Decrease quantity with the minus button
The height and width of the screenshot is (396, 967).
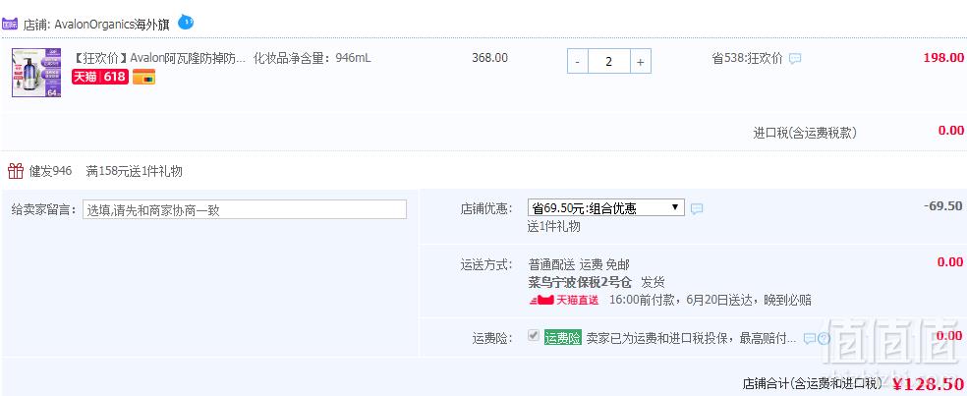pyautogui.click(x=577, y=62)
